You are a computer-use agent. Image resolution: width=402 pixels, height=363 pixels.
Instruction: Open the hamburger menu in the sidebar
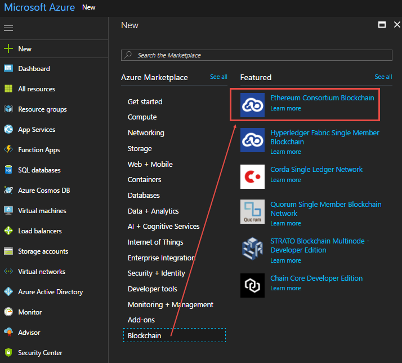pyautogui.click(x=8, y=28)
